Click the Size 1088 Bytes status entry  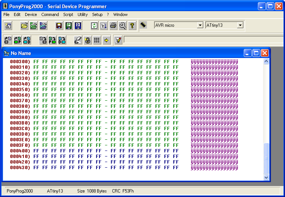click(x=92, y=191)
